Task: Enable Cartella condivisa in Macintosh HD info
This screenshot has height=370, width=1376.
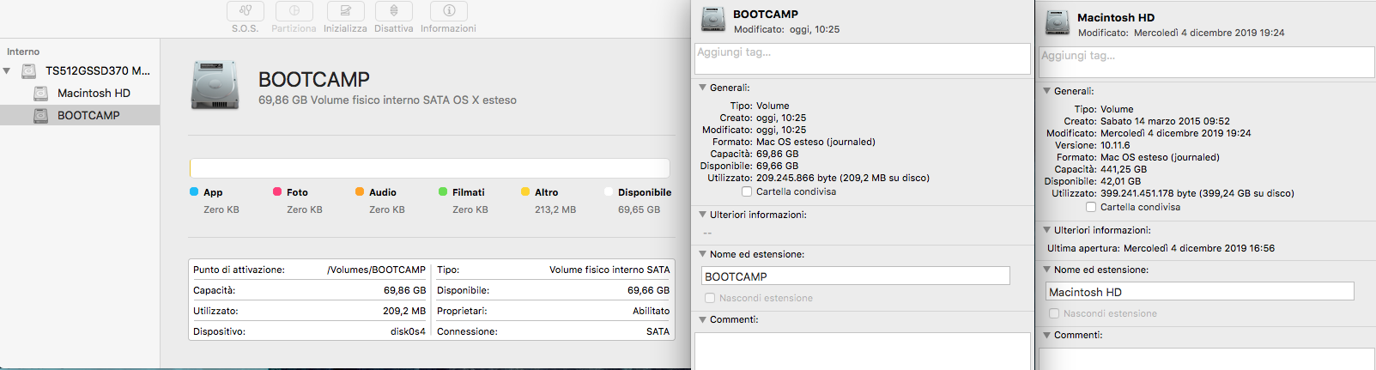Action: 1091,207
